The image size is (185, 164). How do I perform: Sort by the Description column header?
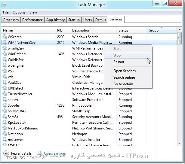[93, 30]
